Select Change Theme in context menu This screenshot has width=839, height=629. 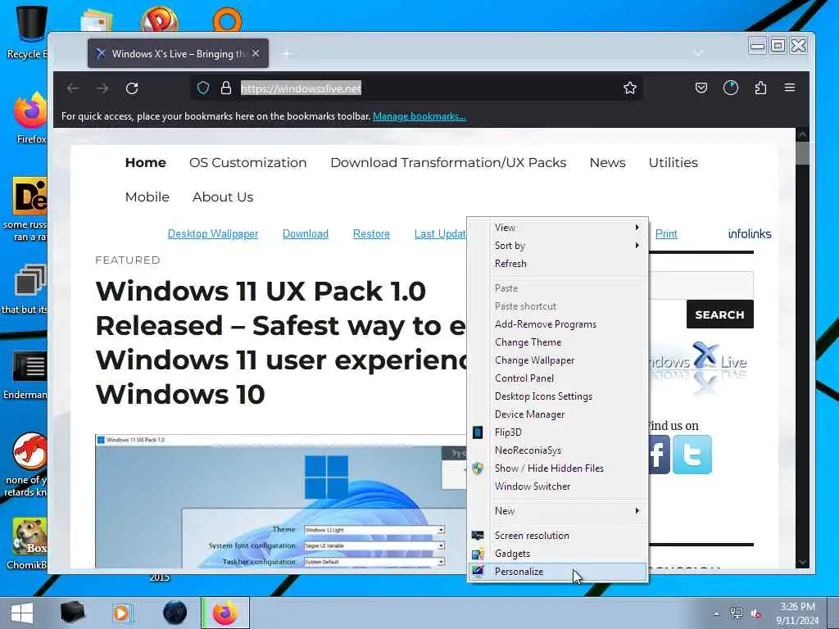557,342
